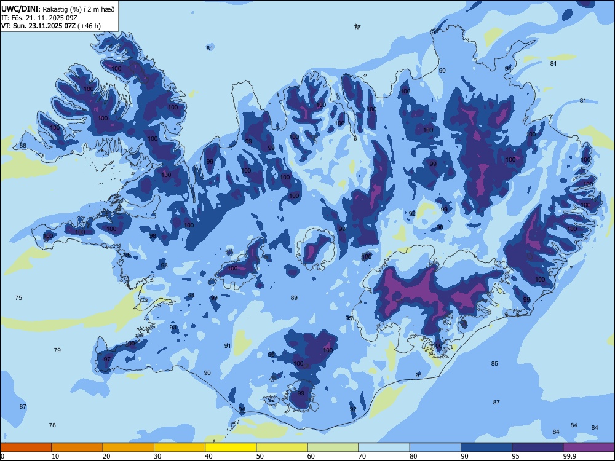Click the purple above-99.9 legend segment
The height and width of the screenshot is (461, 615).
[589, 447]
